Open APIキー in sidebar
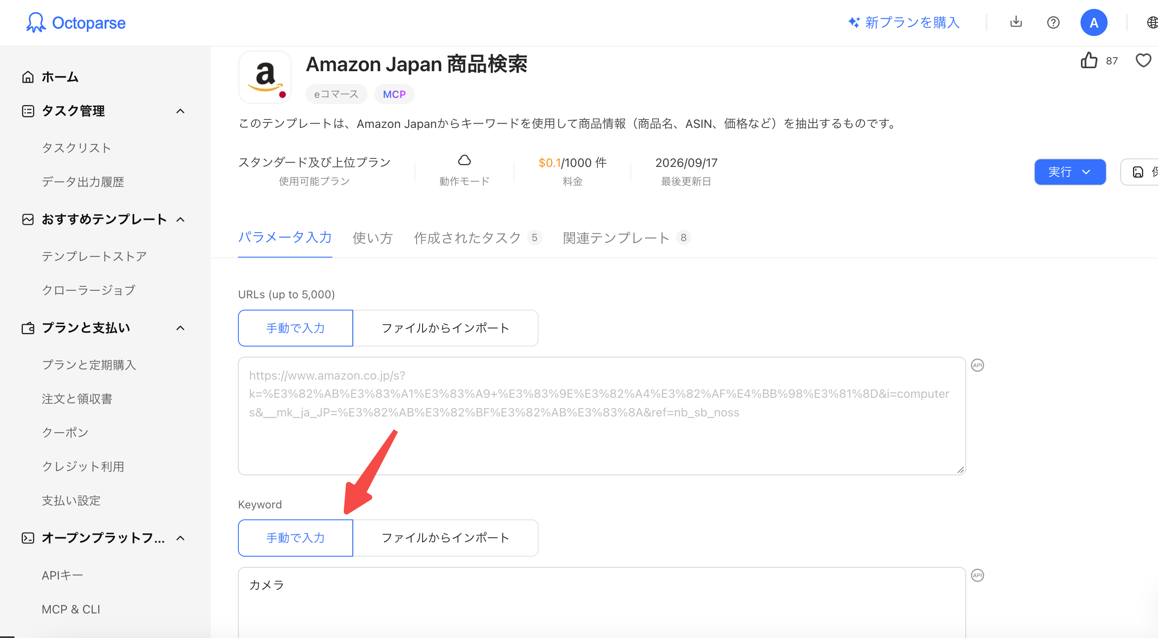1158x638 pixels. point(62,575)
